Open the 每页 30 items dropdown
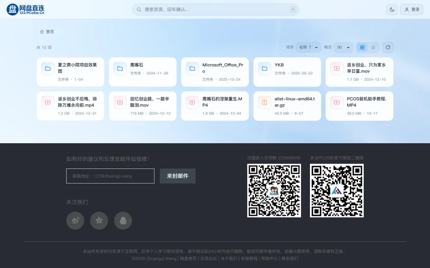The width and height of the screenshot is (430, 268). click(x=343, y=47)
